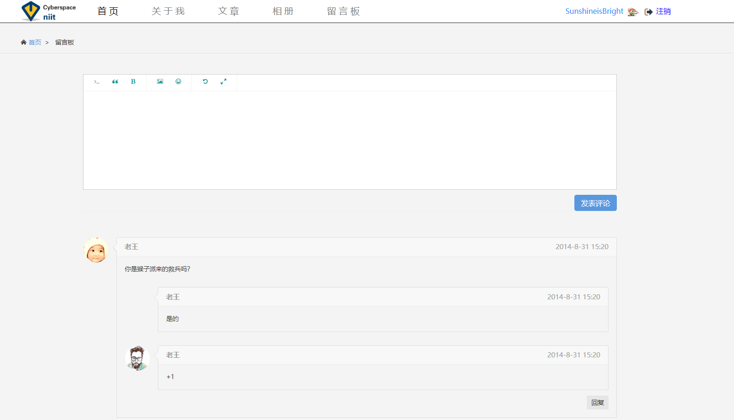Viewport: 734px width, 420px height.
Task: Insert a blockquote in the editor
Action: click(x=115, y=82)
